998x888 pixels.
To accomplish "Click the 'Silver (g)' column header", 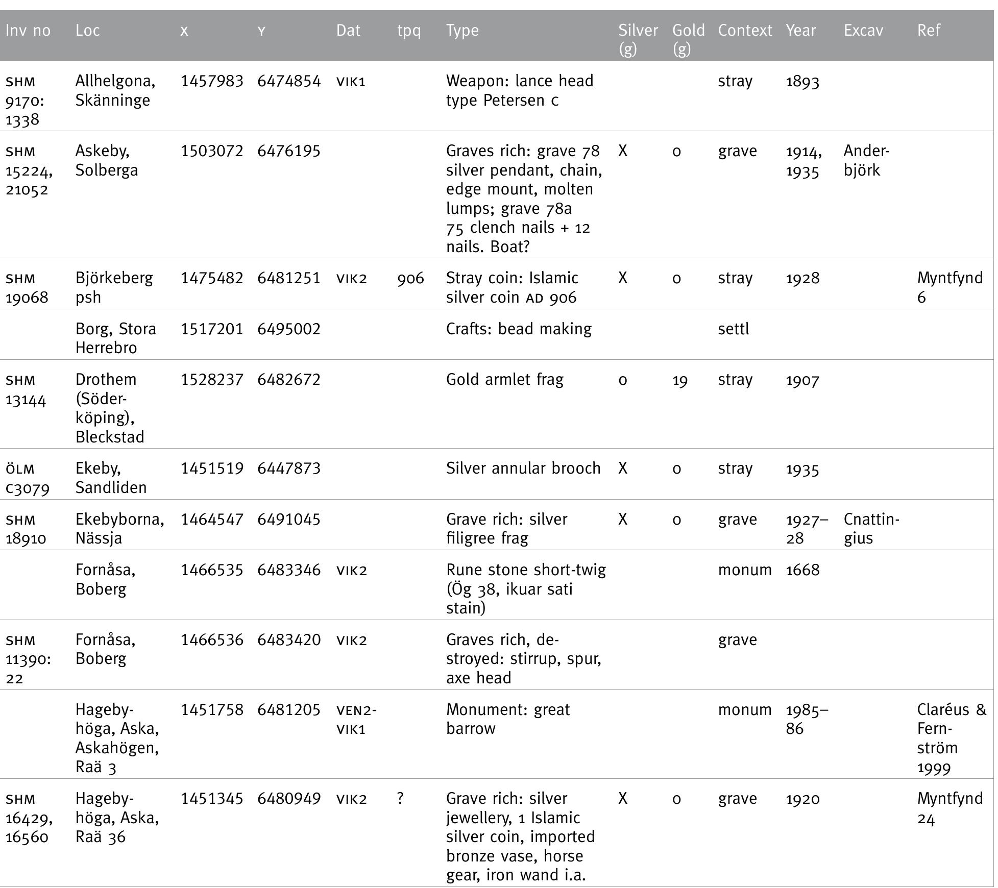I will click(x=638, y=39).
